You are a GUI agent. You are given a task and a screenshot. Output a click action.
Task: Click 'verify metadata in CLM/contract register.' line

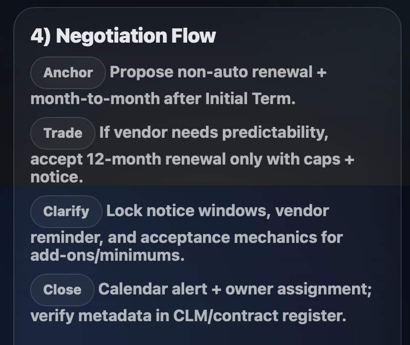coord(188,316)
